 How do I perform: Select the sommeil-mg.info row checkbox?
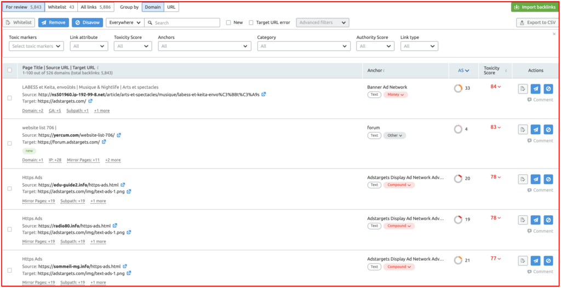point(10,270)
